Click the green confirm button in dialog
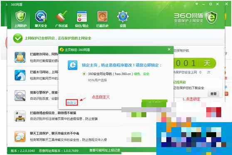Viewport: 232px width, 155px height. 154,103
